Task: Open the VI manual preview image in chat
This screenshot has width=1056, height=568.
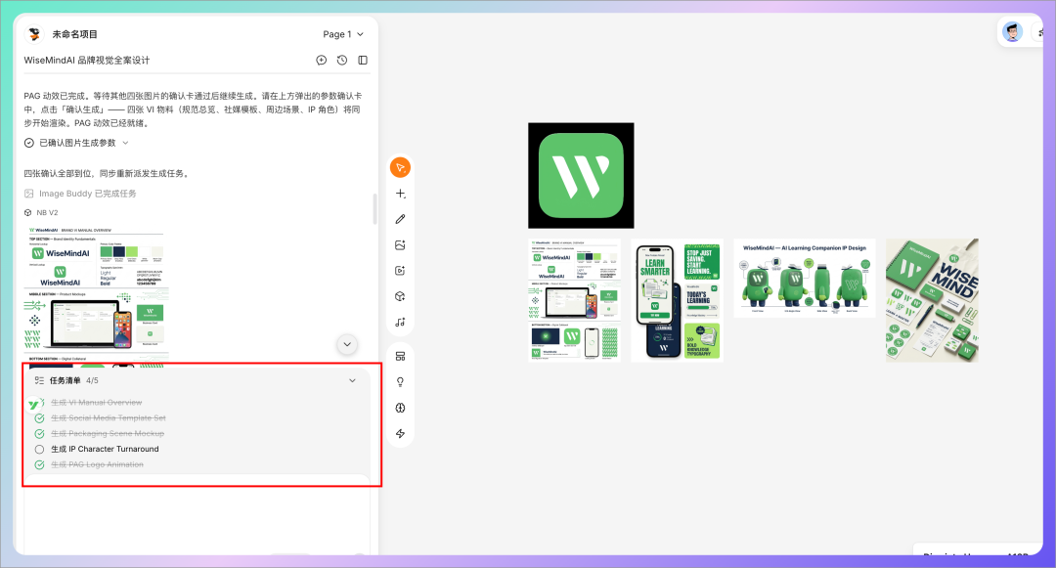Action: click(96, 295)
